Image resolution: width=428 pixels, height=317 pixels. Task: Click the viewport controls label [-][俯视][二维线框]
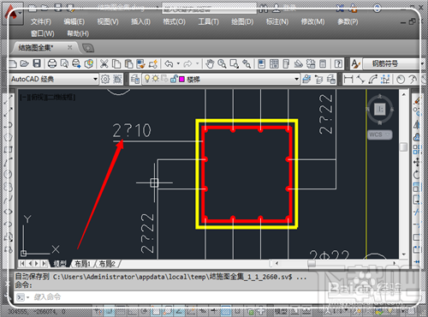[48, 97]
